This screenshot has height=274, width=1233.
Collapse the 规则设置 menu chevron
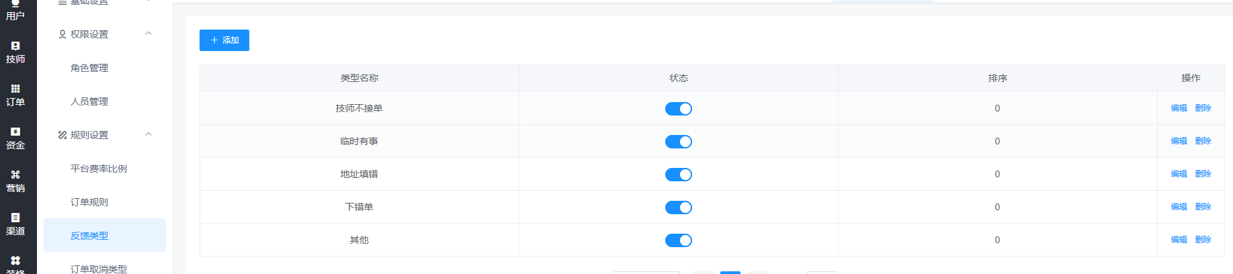[x=148, y=134]
